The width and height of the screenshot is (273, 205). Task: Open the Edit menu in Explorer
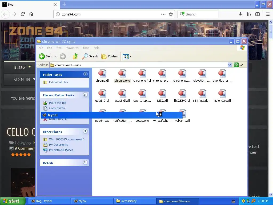pos(49,48)
